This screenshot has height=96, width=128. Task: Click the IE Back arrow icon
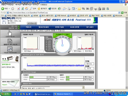(x=3, y=8)
